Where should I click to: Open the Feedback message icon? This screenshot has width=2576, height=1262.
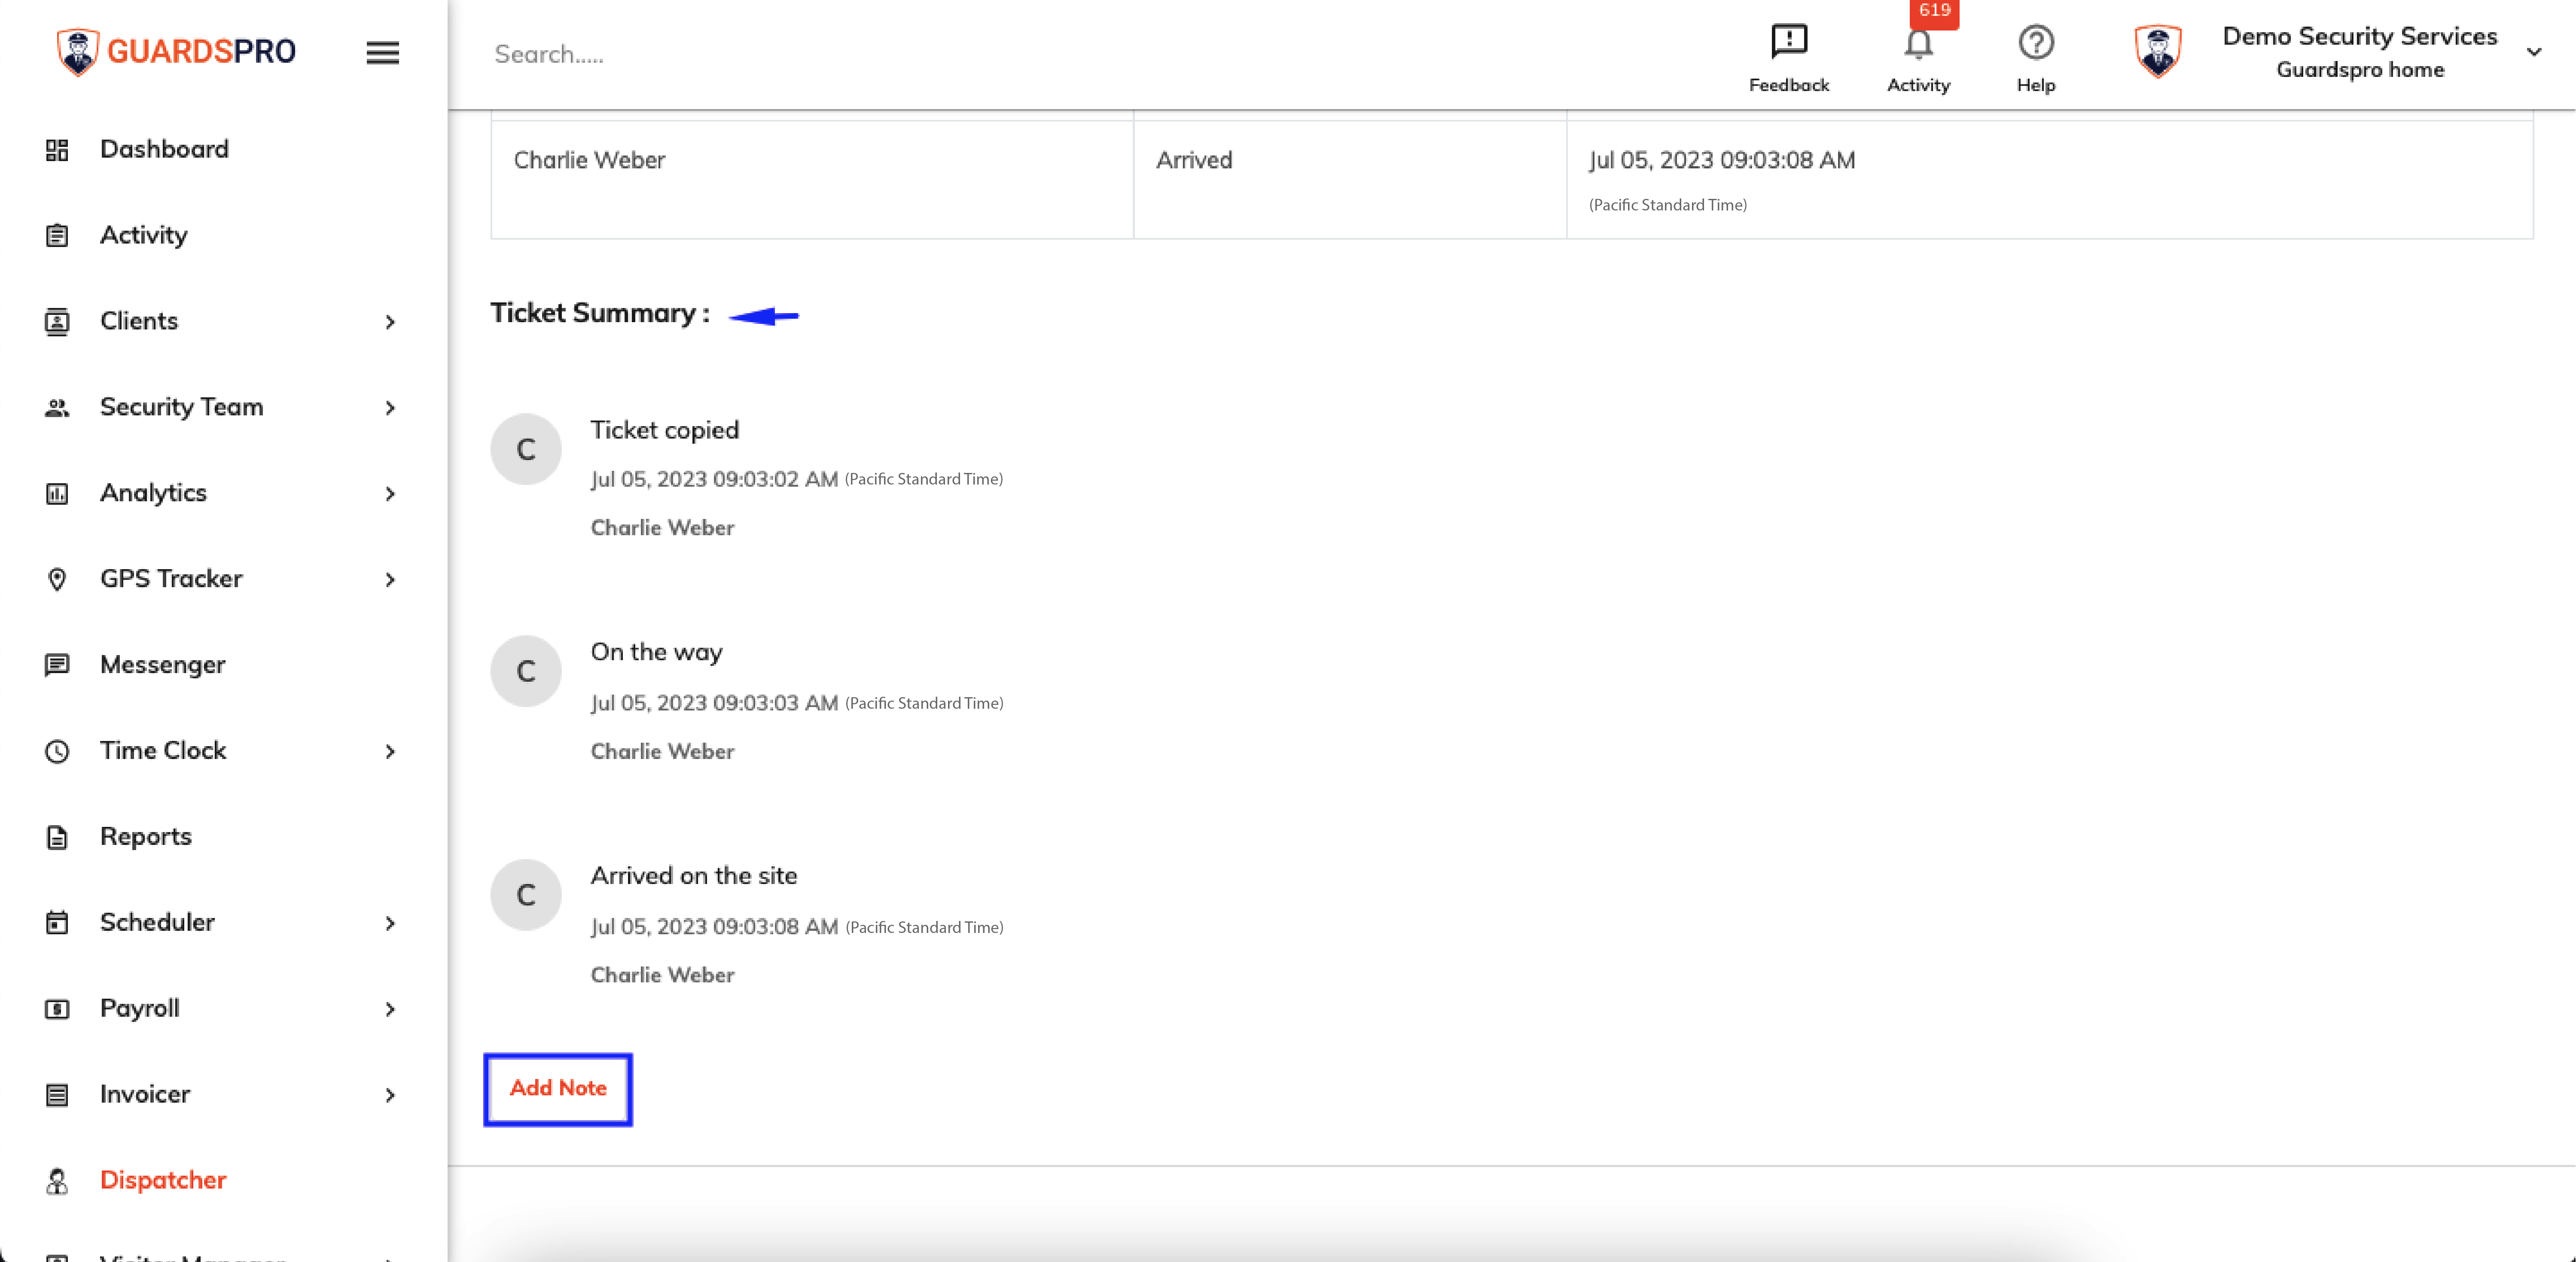pyautogui.click(x=1788, y=41)
